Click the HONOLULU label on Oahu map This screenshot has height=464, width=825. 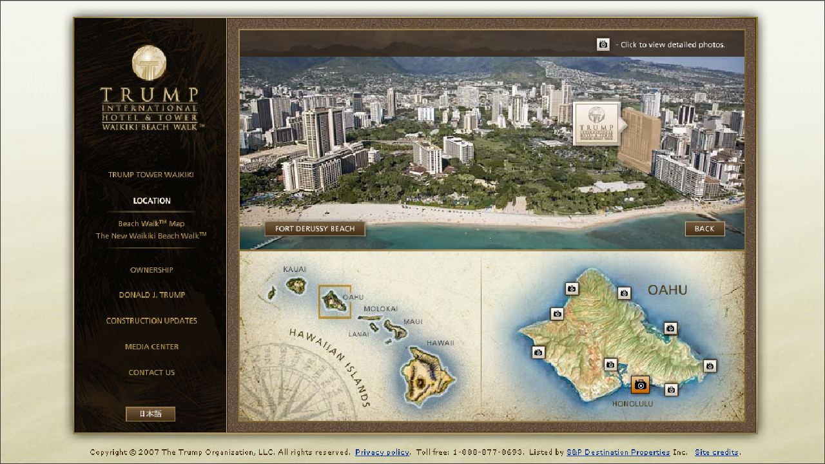point(632,404)
